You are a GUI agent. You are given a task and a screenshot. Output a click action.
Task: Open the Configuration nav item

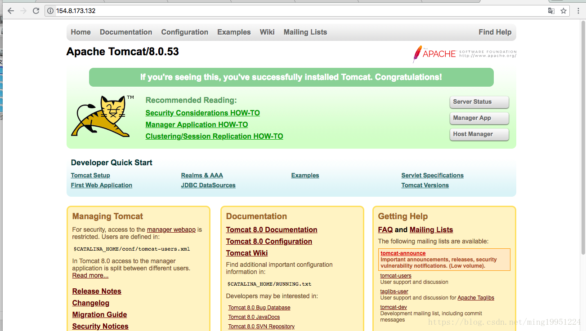tap(185, 32)
